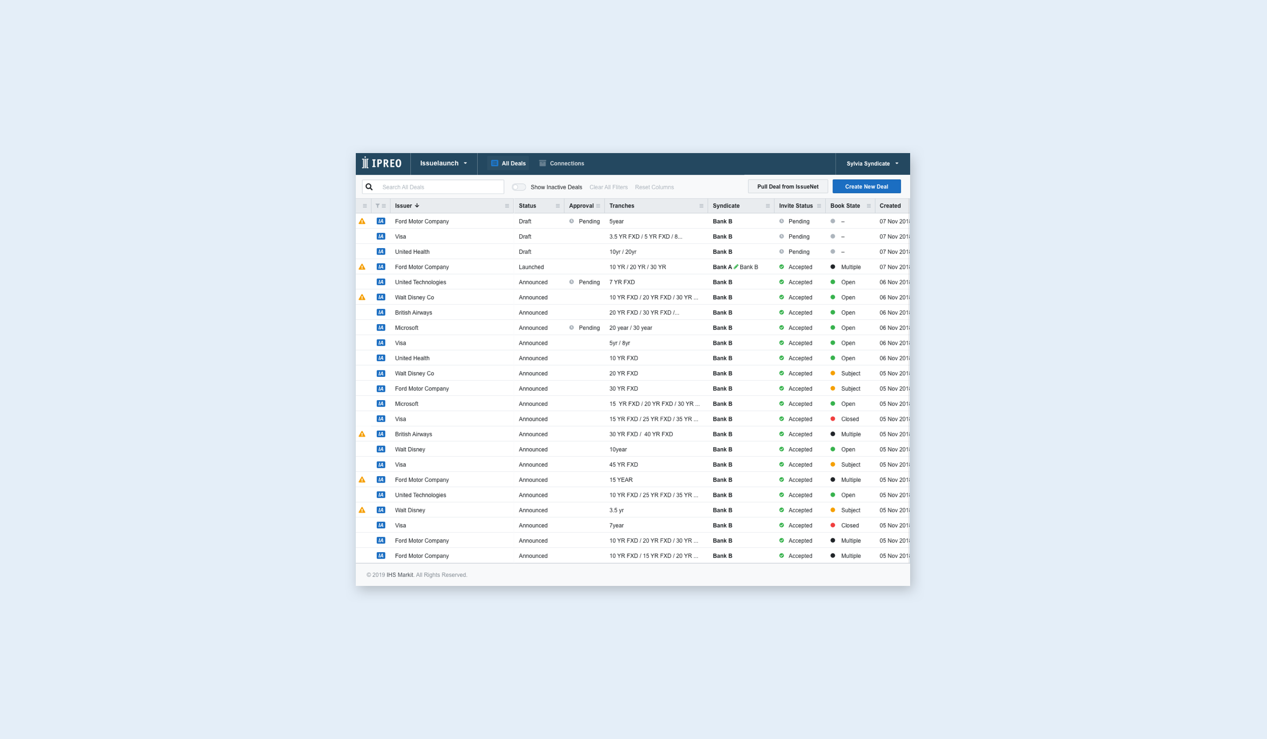Click IA badge on United Health Draft row
Image resolution: width=1267 pixels, height=739 pixels.
(381, 252)
